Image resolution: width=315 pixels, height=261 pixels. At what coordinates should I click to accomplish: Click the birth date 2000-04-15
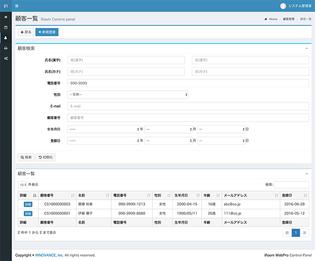click(x=187, y=204)
